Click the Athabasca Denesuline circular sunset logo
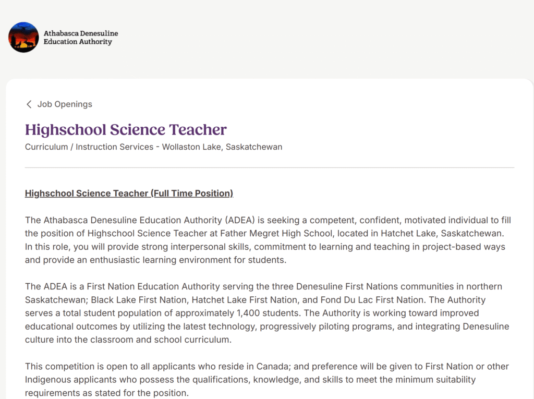 point(23,37)
